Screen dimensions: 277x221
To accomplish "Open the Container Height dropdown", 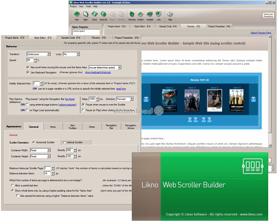I will pos(41,156).
